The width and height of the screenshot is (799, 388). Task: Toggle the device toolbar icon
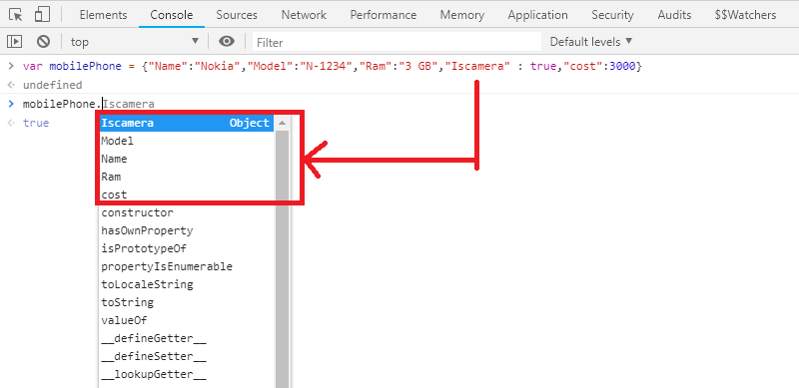(42, 15)
